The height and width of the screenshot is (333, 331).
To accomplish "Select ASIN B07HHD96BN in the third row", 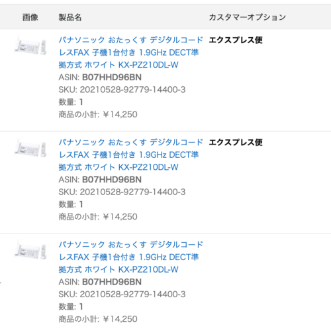I will (112, 282).
